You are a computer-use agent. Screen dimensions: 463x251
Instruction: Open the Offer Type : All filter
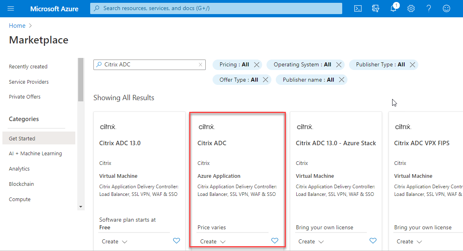point(239,80)
